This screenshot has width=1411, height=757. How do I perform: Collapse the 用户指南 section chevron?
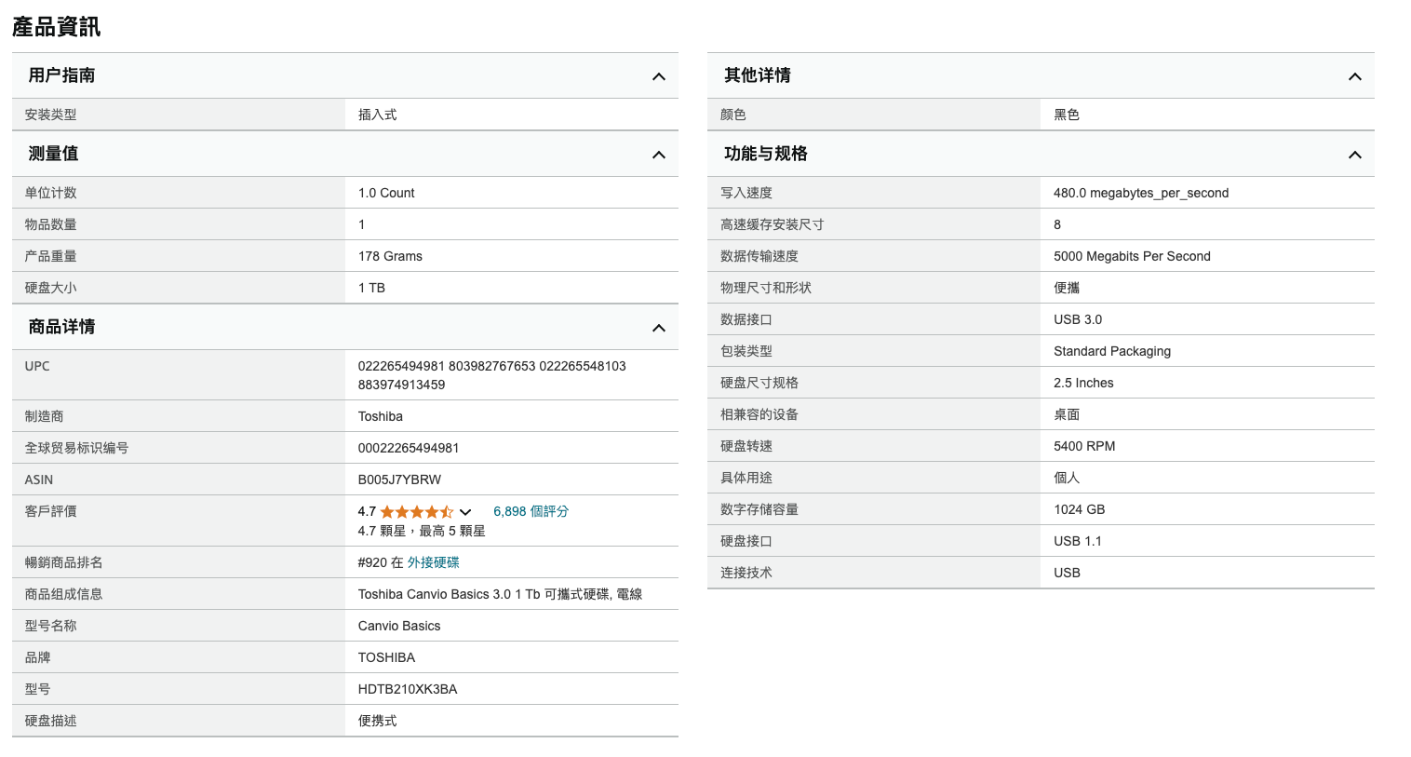(x=658, y=76)
